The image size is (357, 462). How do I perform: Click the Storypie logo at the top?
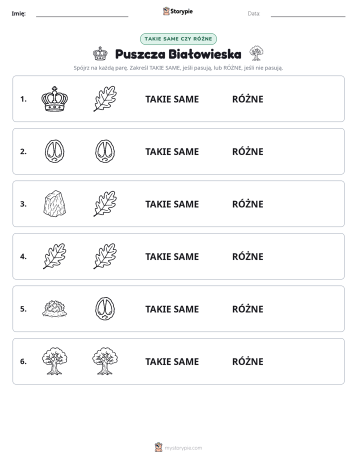click(178, 11)
